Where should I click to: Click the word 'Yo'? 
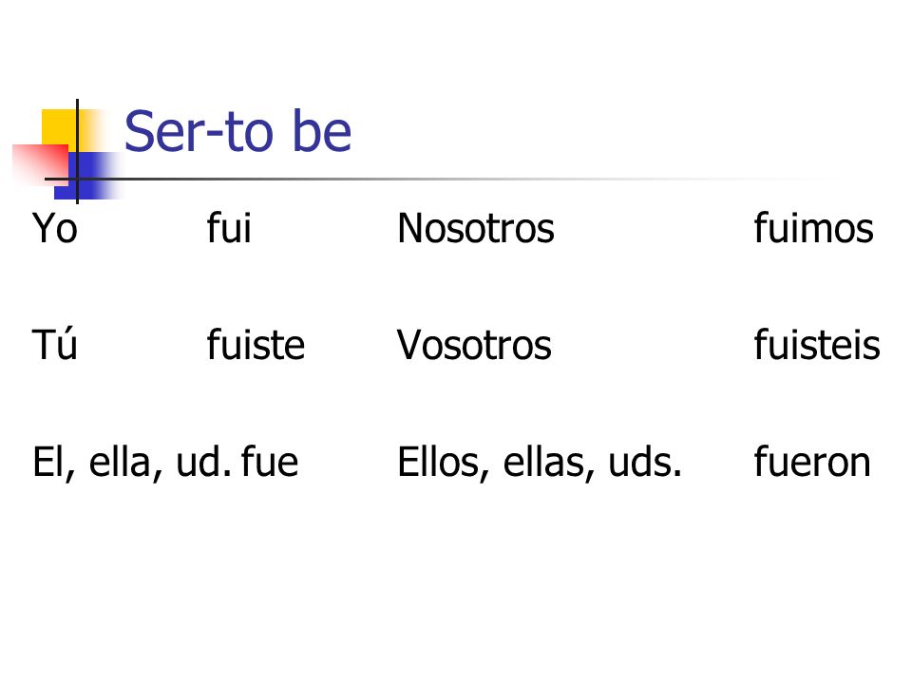point(55,228)
